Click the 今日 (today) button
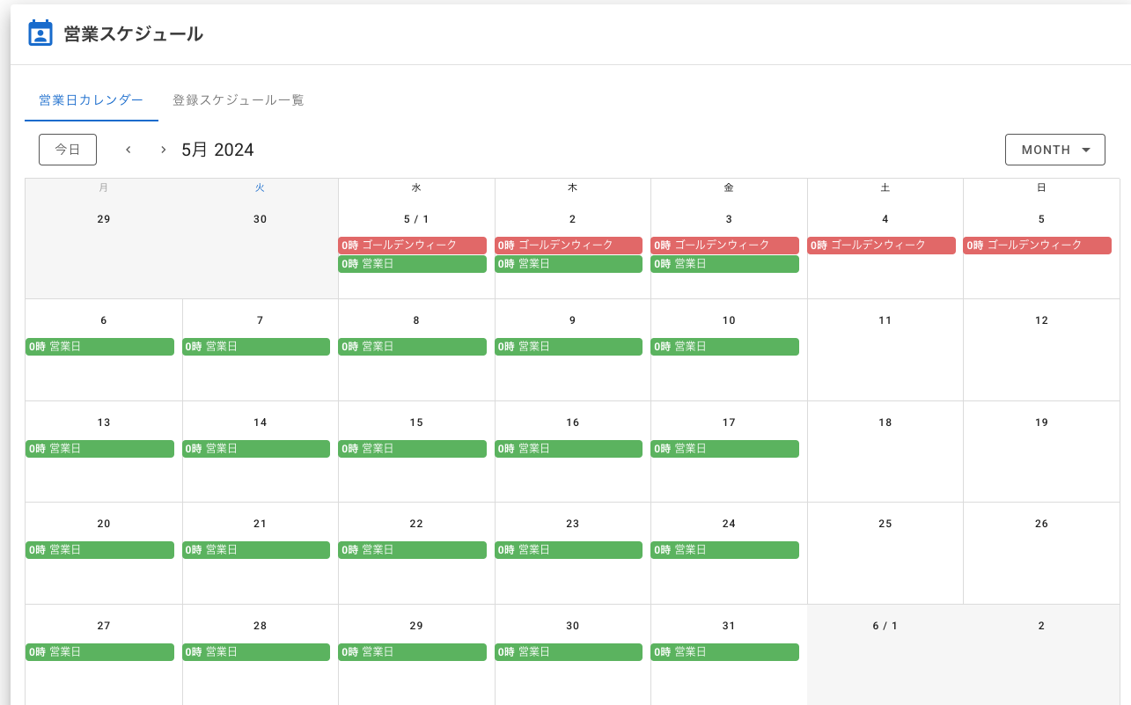The image size is (1131, 705). [68, 150]
